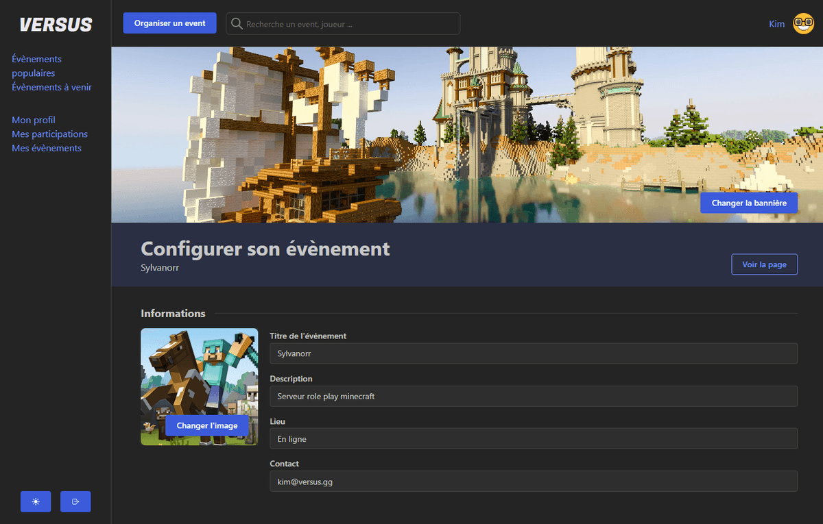Open Kim's emoji avatar
Screen dimensions: 823x524
(803, 24)
